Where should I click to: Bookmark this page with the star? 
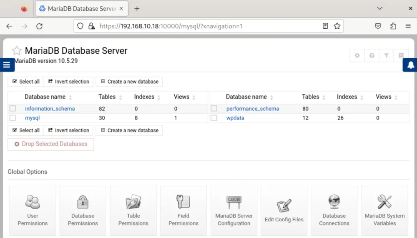click(x=337, y=26)
